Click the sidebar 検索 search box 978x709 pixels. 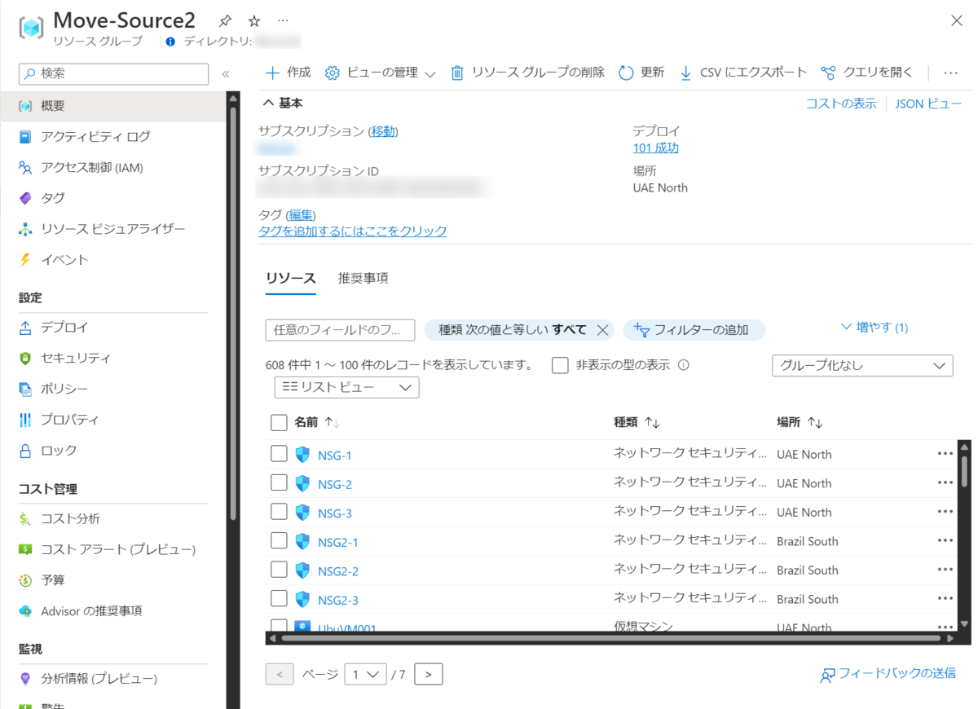point(114,73)
